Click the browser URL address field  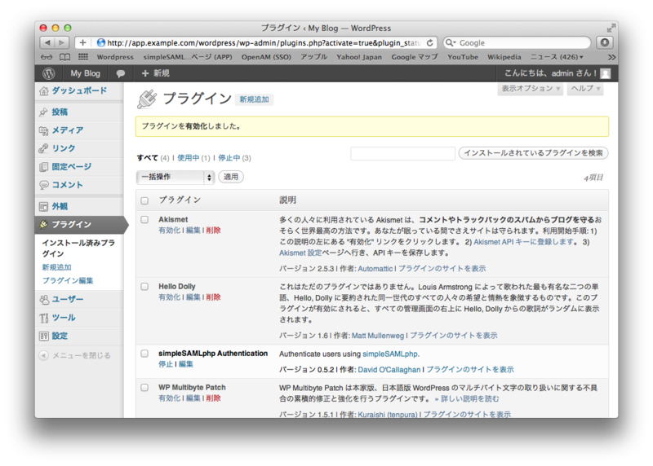258,43
